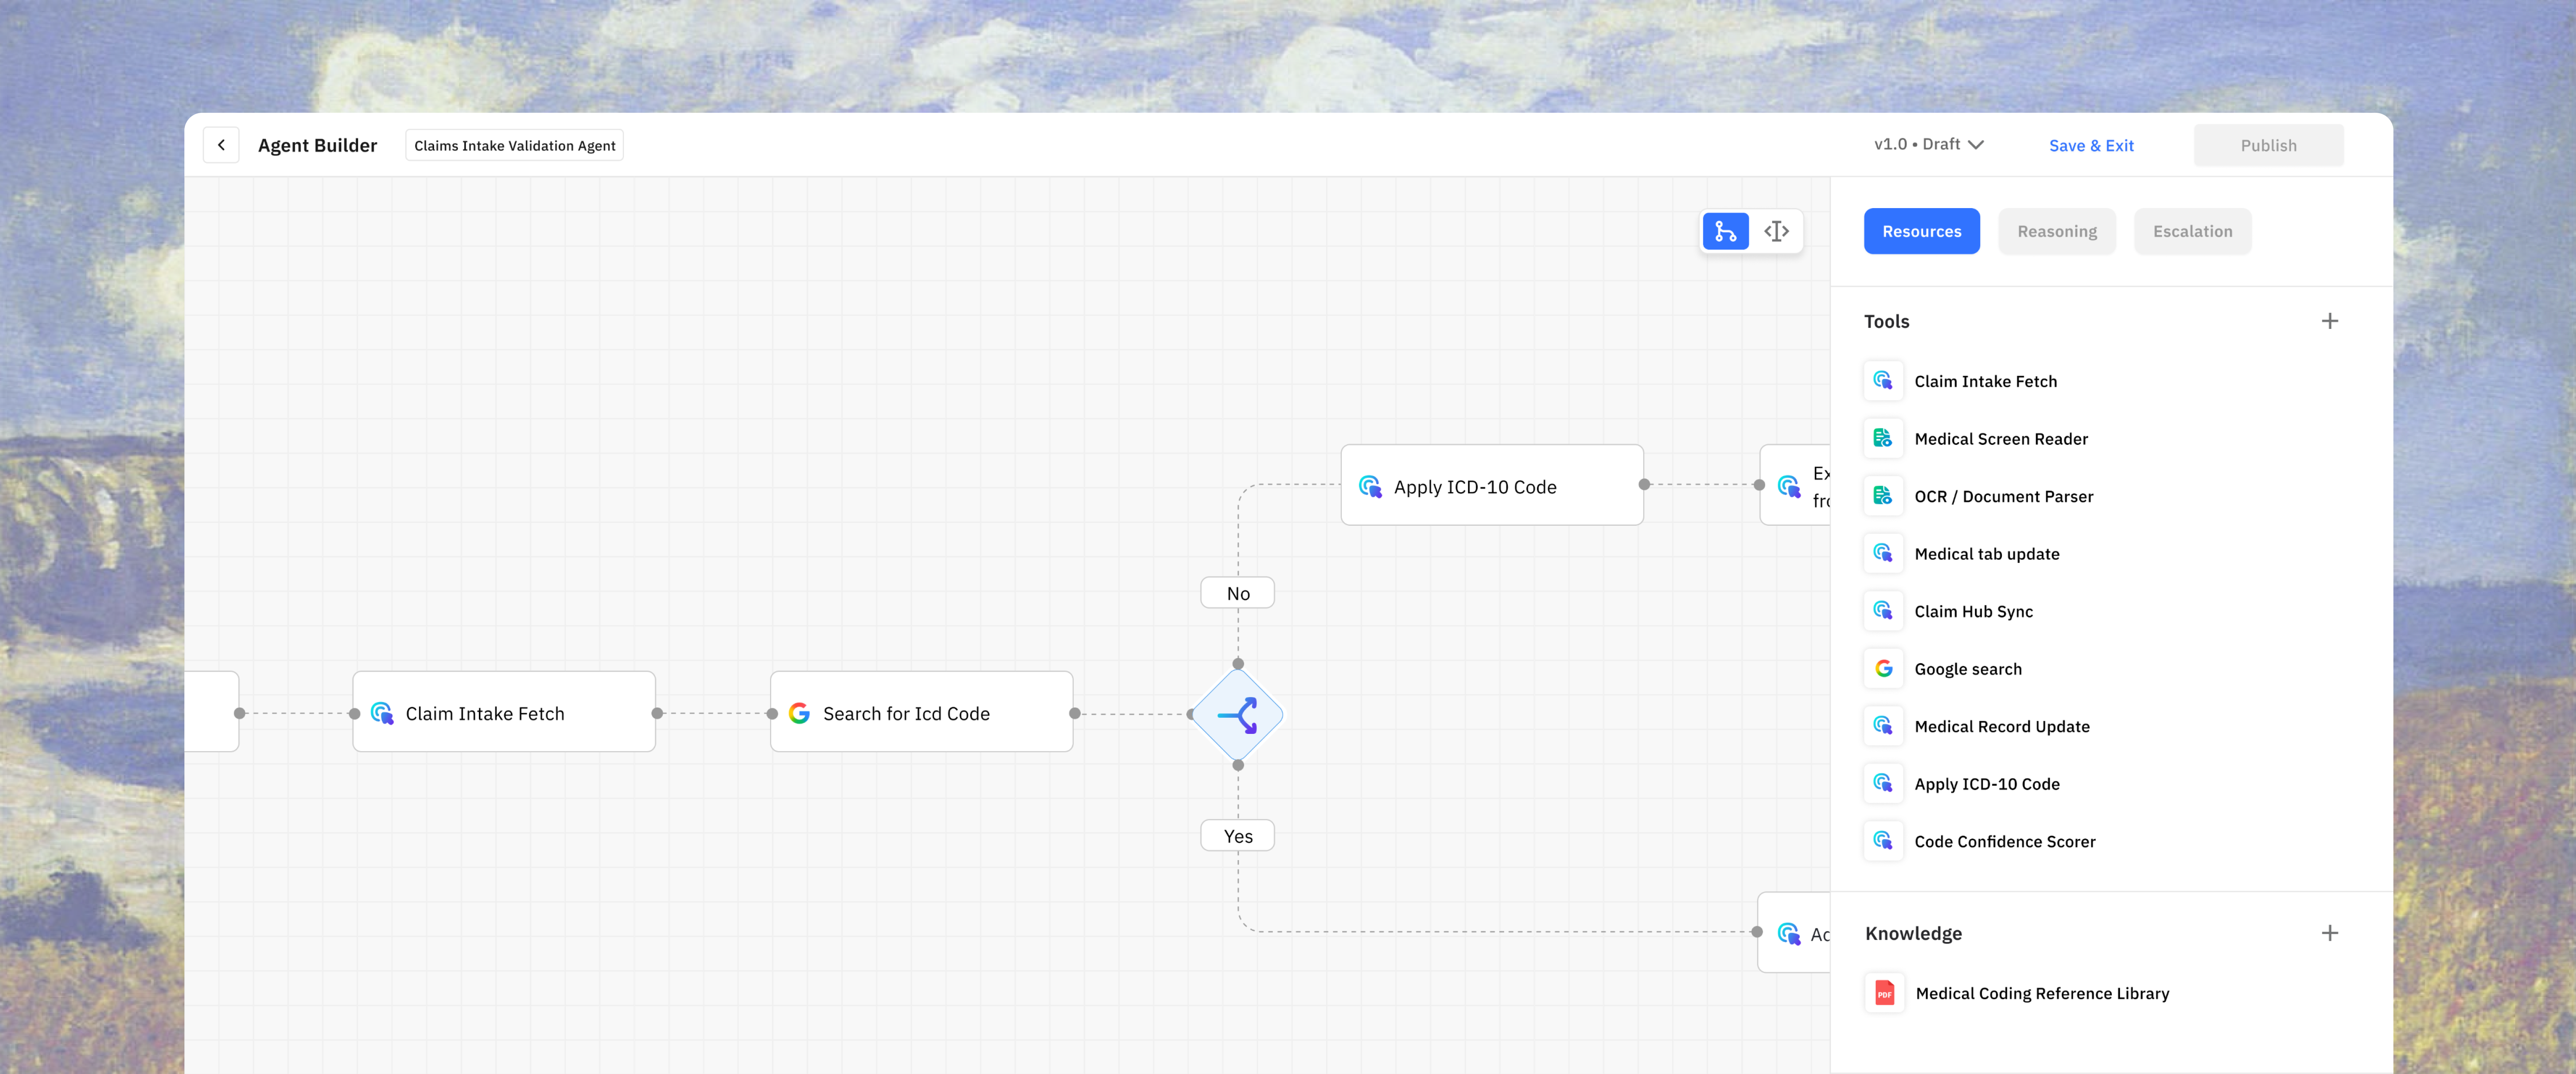Click the OCR / Document Parser icon
Screen dimensions: 2576x1074
1883,496
